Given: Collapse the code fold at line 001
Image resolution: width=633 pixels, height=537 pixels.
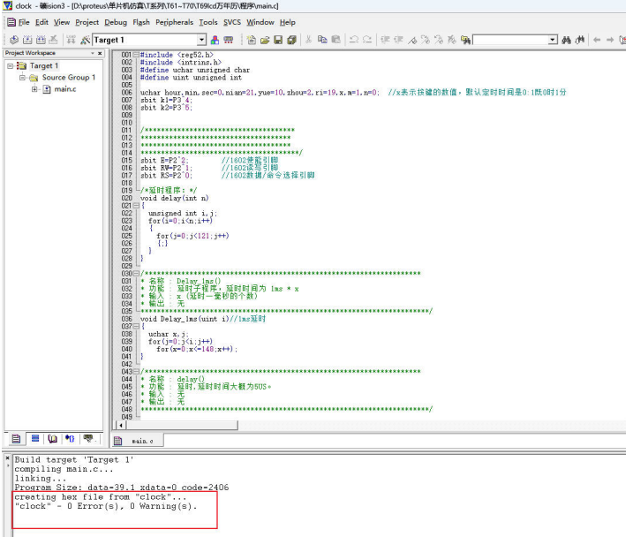Looking at the screenshot, I should coord(136,55).
